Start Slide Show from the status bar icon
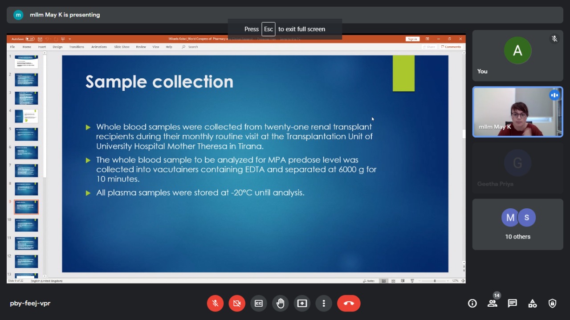 point(412,281)
